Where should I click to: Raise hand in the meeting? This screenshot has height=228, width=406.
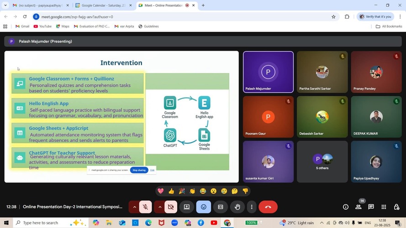(237, 207)
